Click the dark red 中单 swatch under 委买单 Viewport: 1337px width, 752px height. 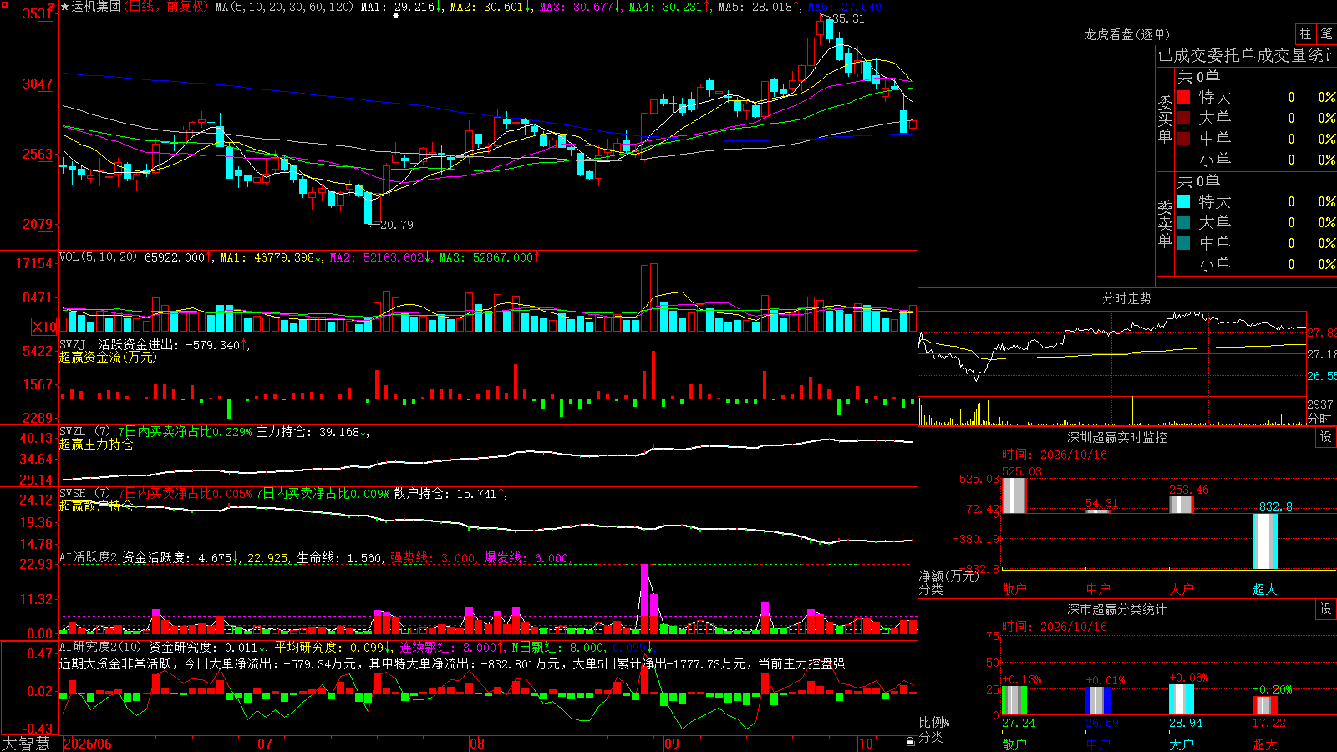1183,139
